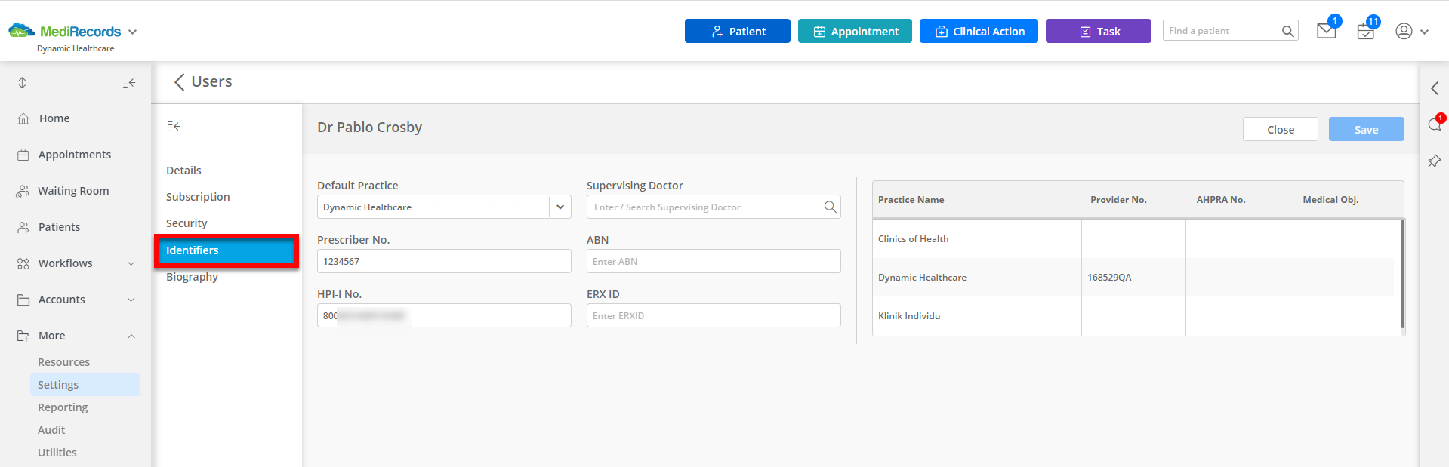
Task: Open Patients in the sidebar
Action: tap(59, 227)
